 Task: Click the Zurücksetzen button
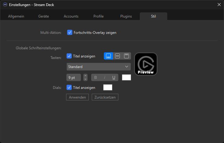coord(105,97)
